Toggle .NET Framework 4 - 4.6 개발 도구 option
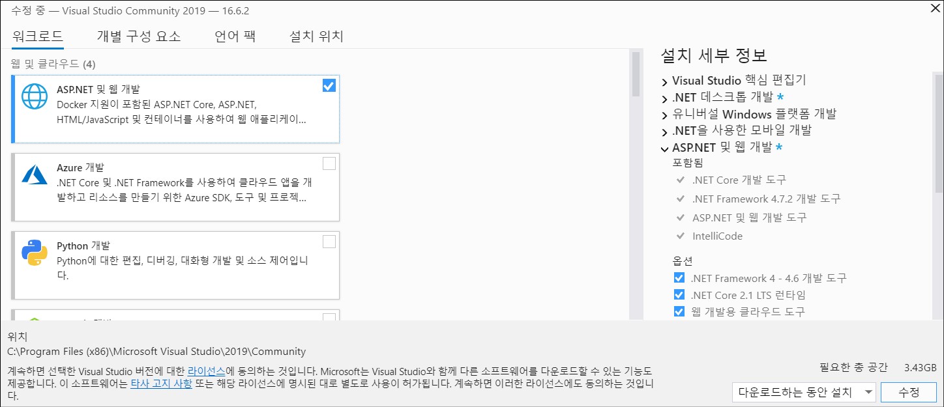This screenshot has height=407, width=944. pyautogui.click(x=679, y=278)
